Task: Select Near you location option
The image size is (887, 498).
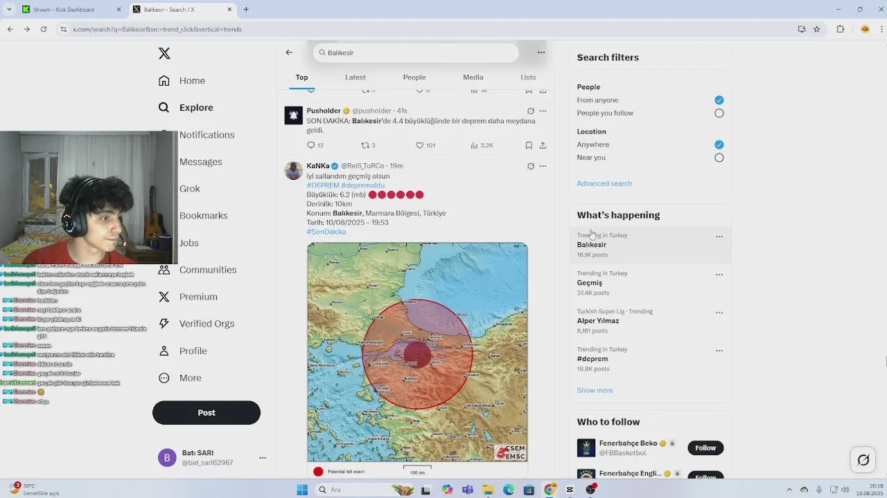Action: point(719,158)
